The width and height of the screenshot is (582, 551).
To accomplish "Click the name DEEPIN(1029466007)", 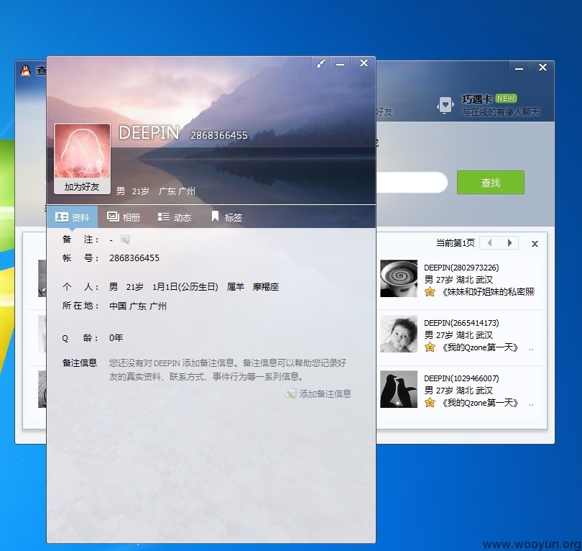I will [x=461, y=378].
